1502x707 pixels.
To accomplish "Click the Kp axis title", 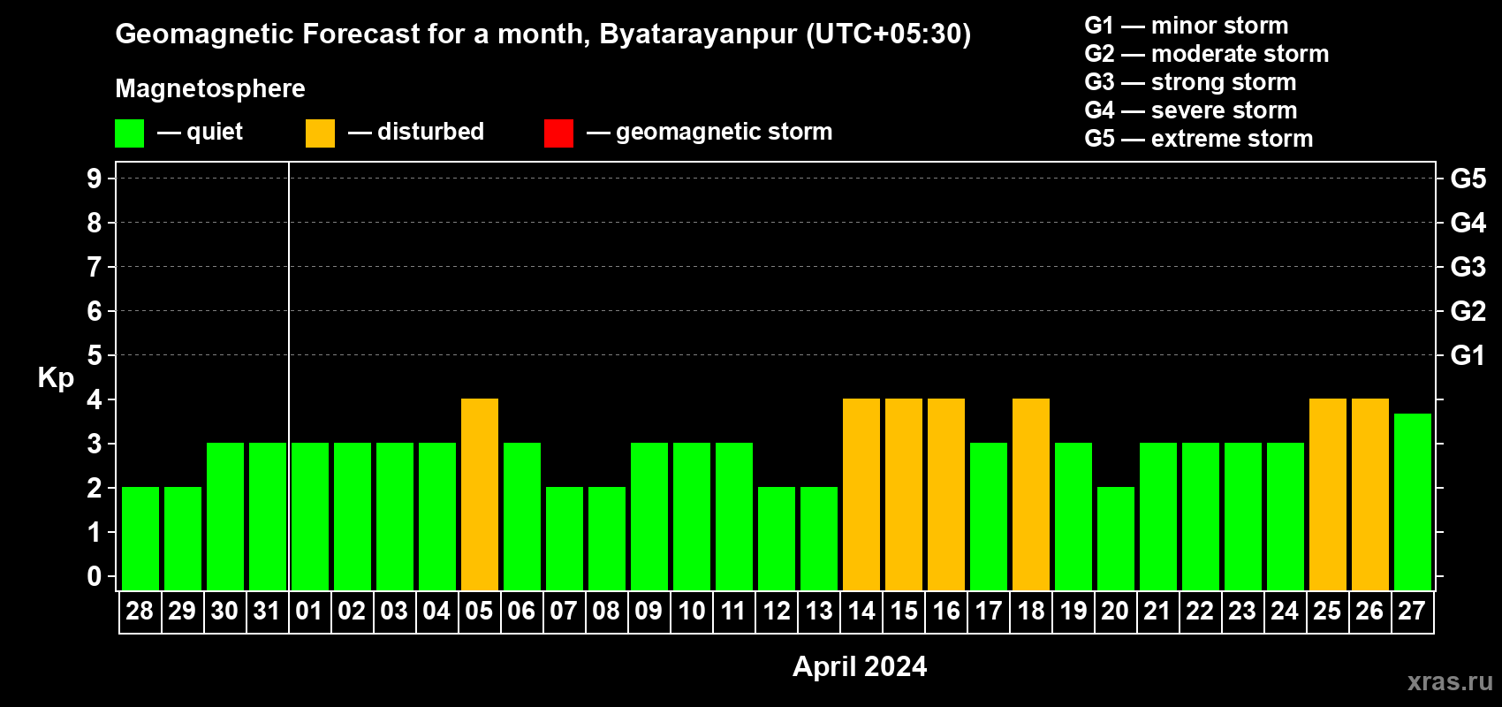I will [x=56, y=377].
